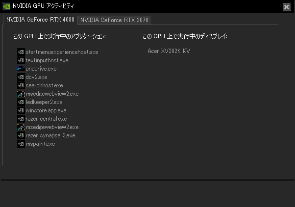Click icon beside mspaint.exe
Screen dimensions: 295x207
(21, 144)
